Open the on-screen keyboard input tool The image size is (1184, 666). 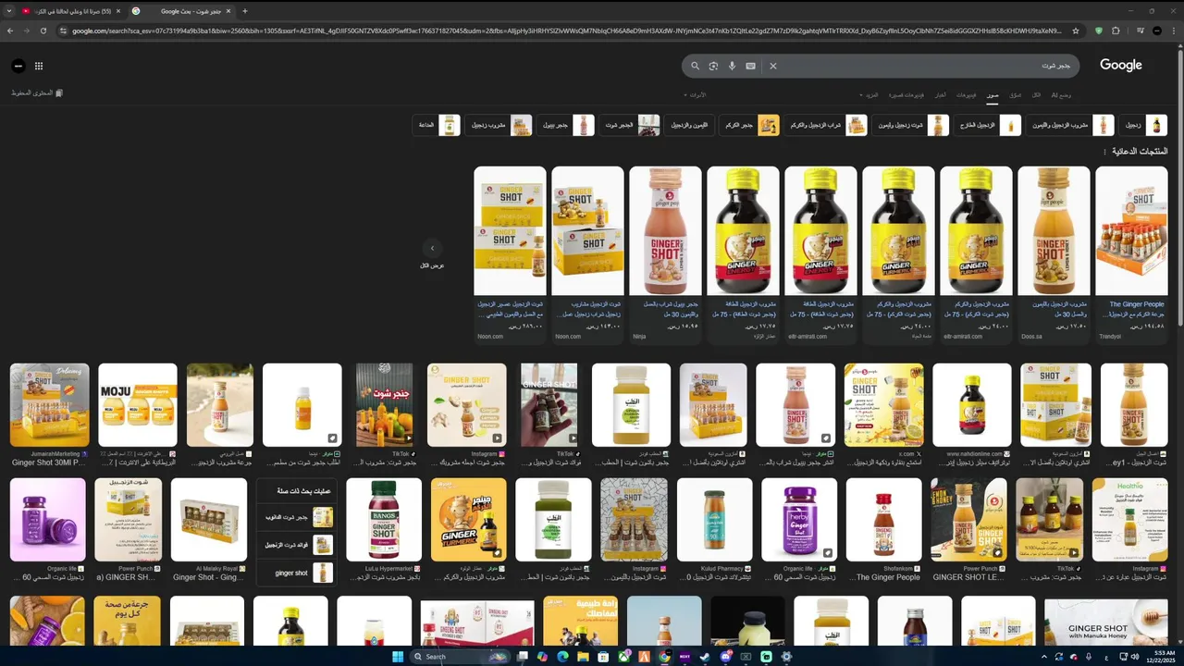pyautogui.click(x=750, y=66)
